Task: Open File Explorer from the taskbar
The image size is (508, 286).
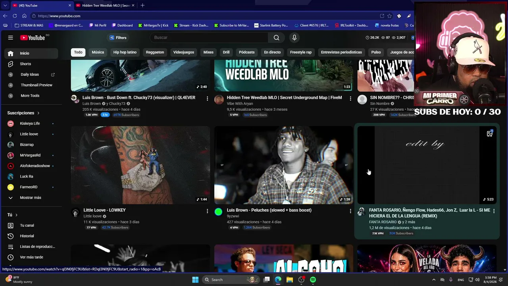Action: coord(290,280)
